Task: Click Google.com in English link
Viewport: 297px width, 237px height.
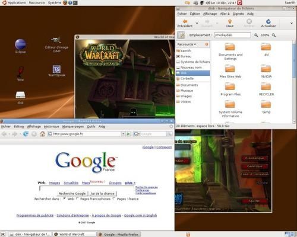Action: [140, 215]
